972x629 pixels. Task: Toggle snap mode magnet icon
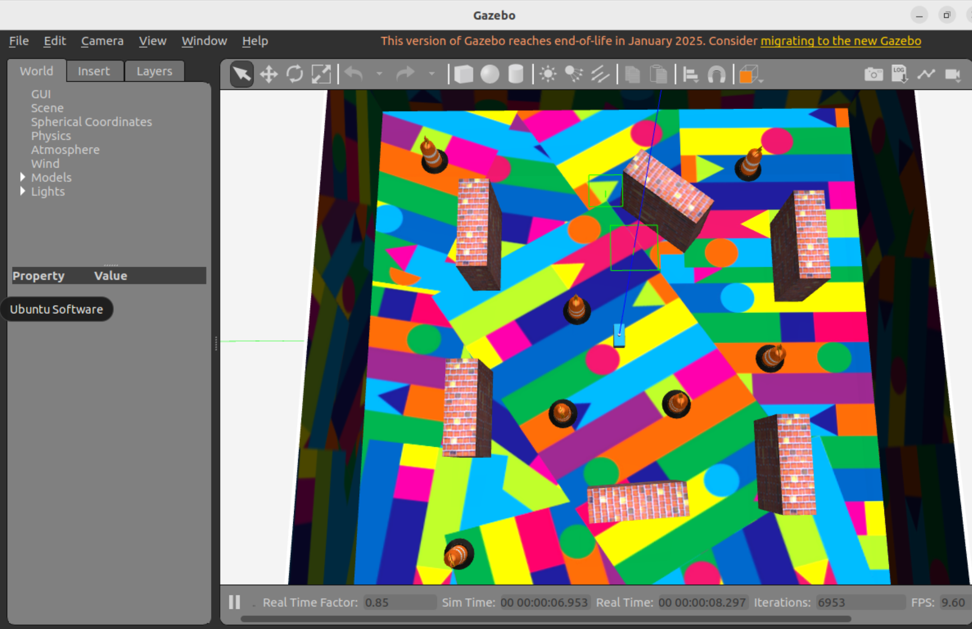tap(716, 74)
